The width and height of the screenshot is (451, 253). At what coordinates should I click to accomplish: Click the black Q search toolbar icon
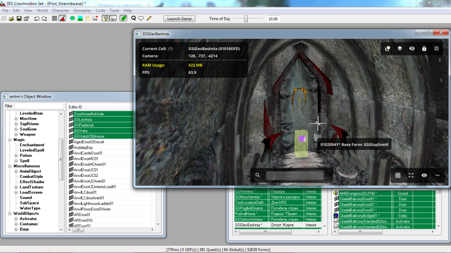click(x=133, y=18)
